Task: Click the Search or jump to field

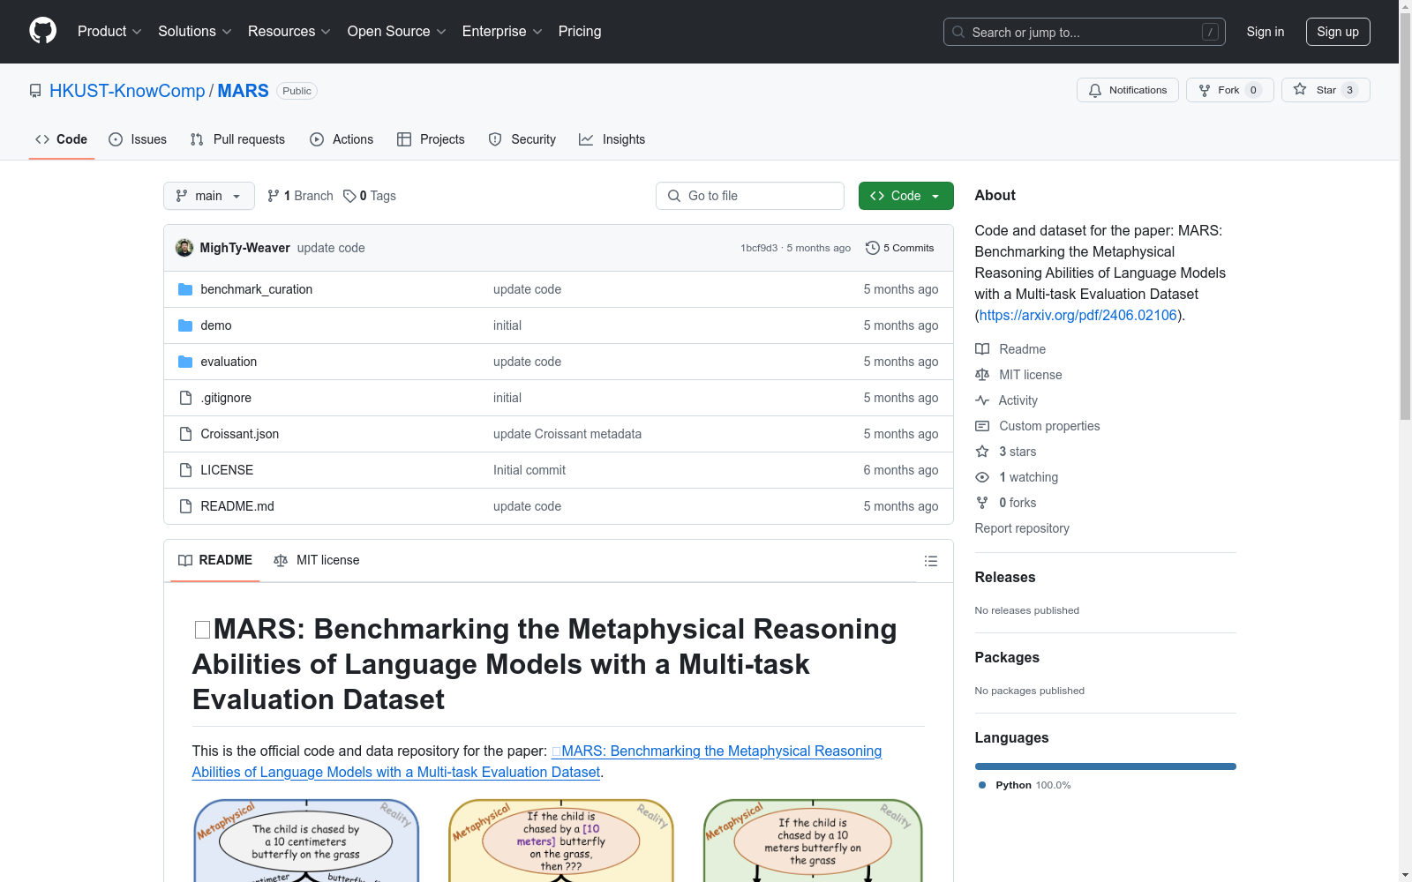Action: click(x=1085, y=32)
